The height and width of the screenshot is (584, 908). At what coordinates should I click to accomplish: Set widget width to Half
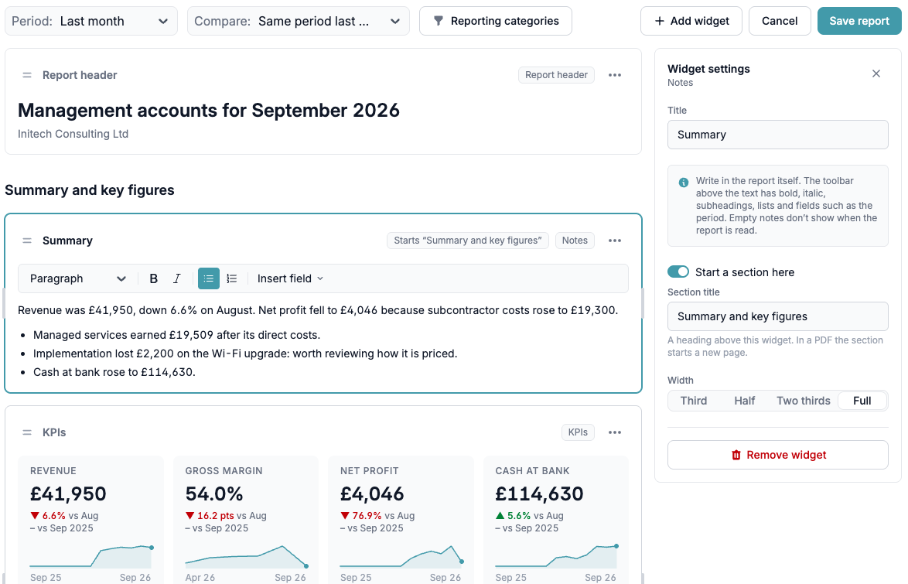click(x=745, y=401)
